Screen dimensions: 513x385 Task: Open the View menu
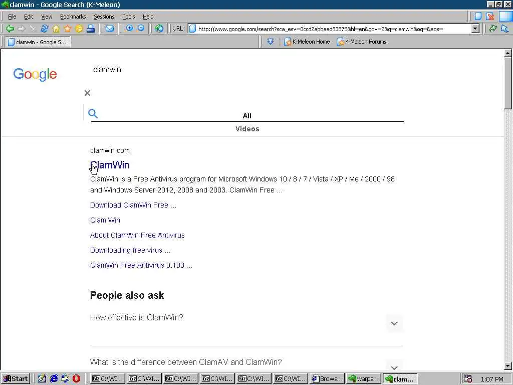[x=47, y=17]
